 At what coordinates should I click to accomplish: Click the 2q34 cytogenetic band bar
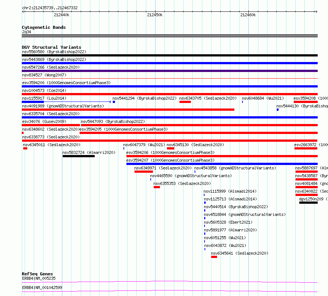[x=170, y=36]
